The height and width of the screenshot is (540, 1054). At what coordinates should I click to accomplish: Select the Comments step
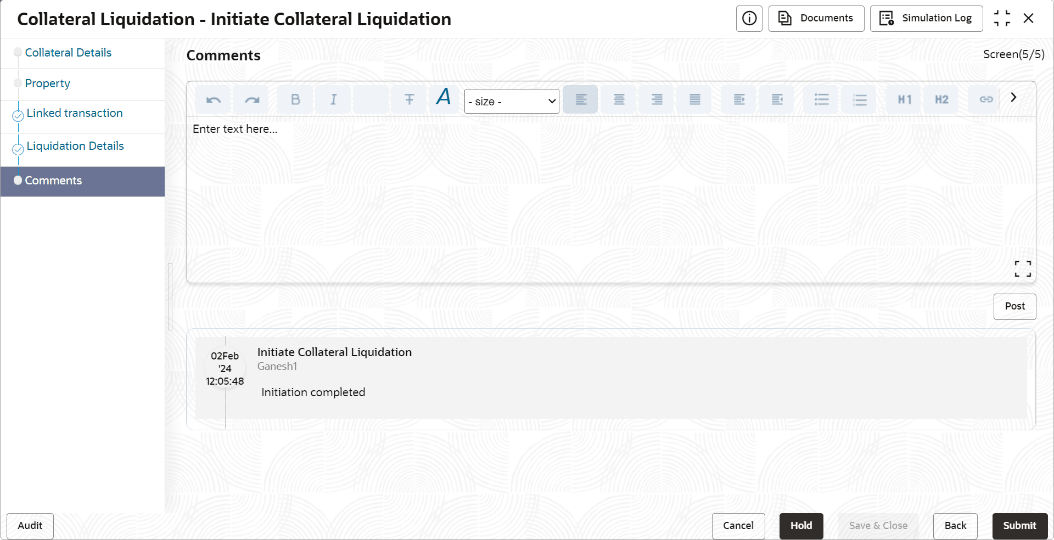pos(82,181)
